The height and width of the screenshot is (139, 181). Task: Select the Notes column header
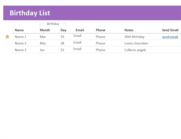point(129,30)
